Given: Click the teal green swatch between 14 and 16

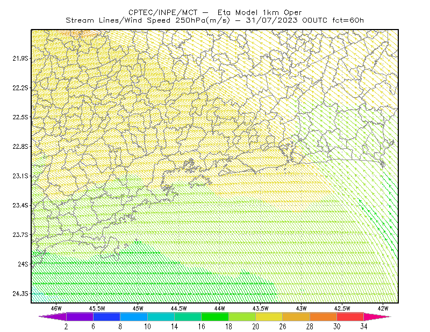Looking at the screenshot, I should [x=188, y=316].
